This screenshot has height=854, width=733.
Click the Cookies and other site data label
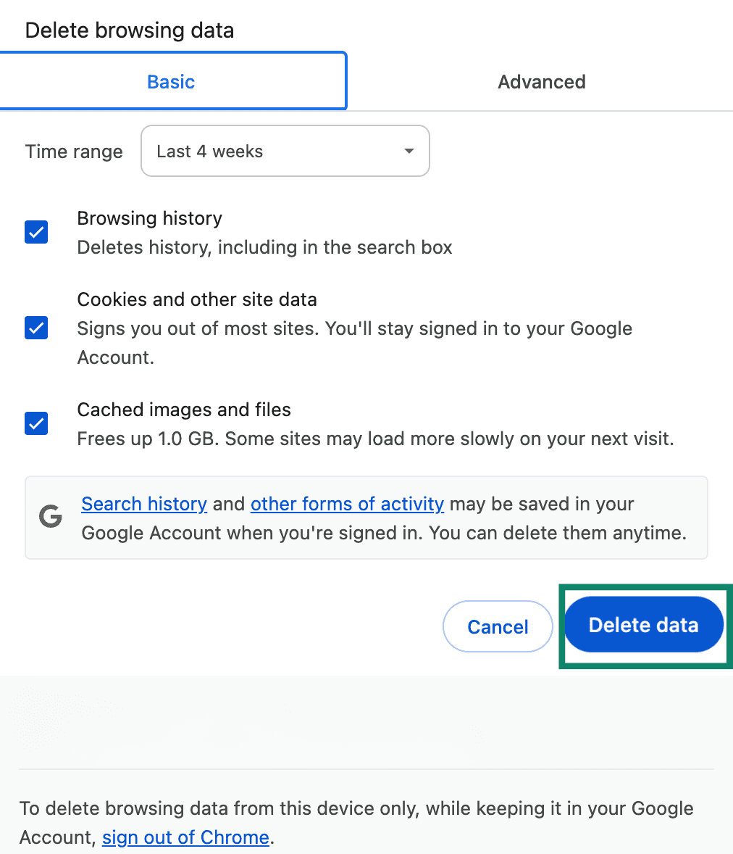click(196, 299)
